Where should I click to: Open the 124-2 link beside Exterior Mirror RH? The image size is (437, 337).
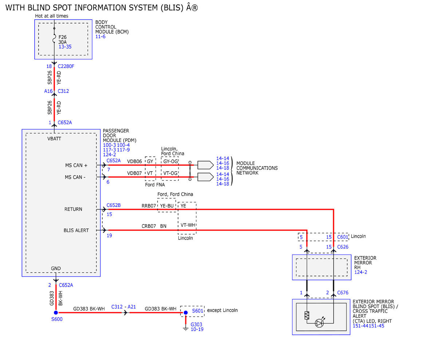point(361,272)
